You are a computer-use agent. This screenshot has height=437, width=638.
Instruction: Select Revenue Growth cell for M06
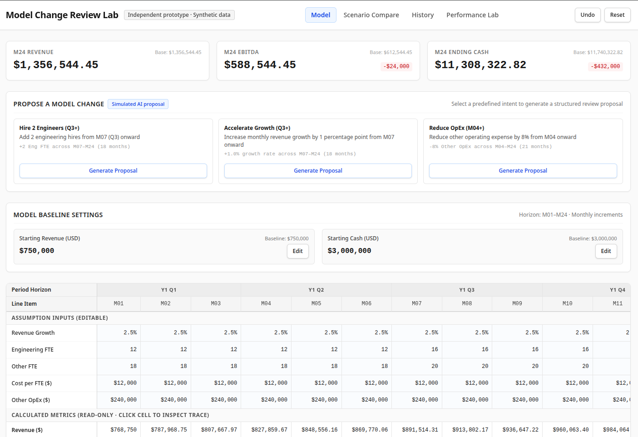coord(366,333)
